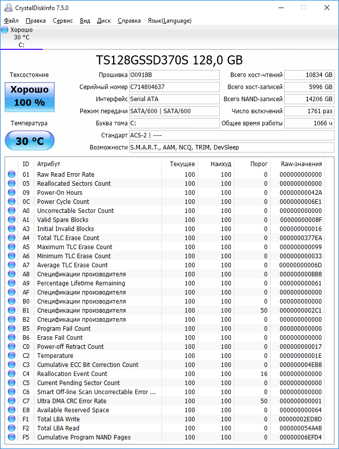Click the disk status orb above C:

[5, 30]
